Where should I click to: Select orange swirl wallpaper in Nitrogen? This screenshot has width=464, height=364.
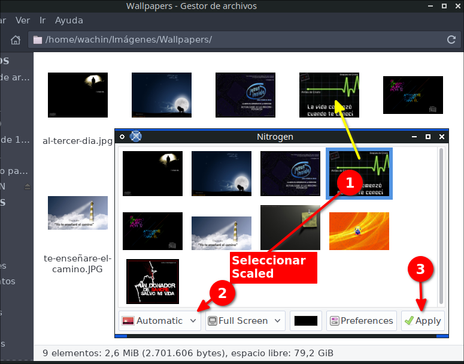[x=359, y=231]
